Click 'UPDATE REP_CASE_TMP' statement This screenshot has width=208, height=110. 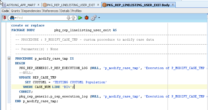click(x=38, y=77)
